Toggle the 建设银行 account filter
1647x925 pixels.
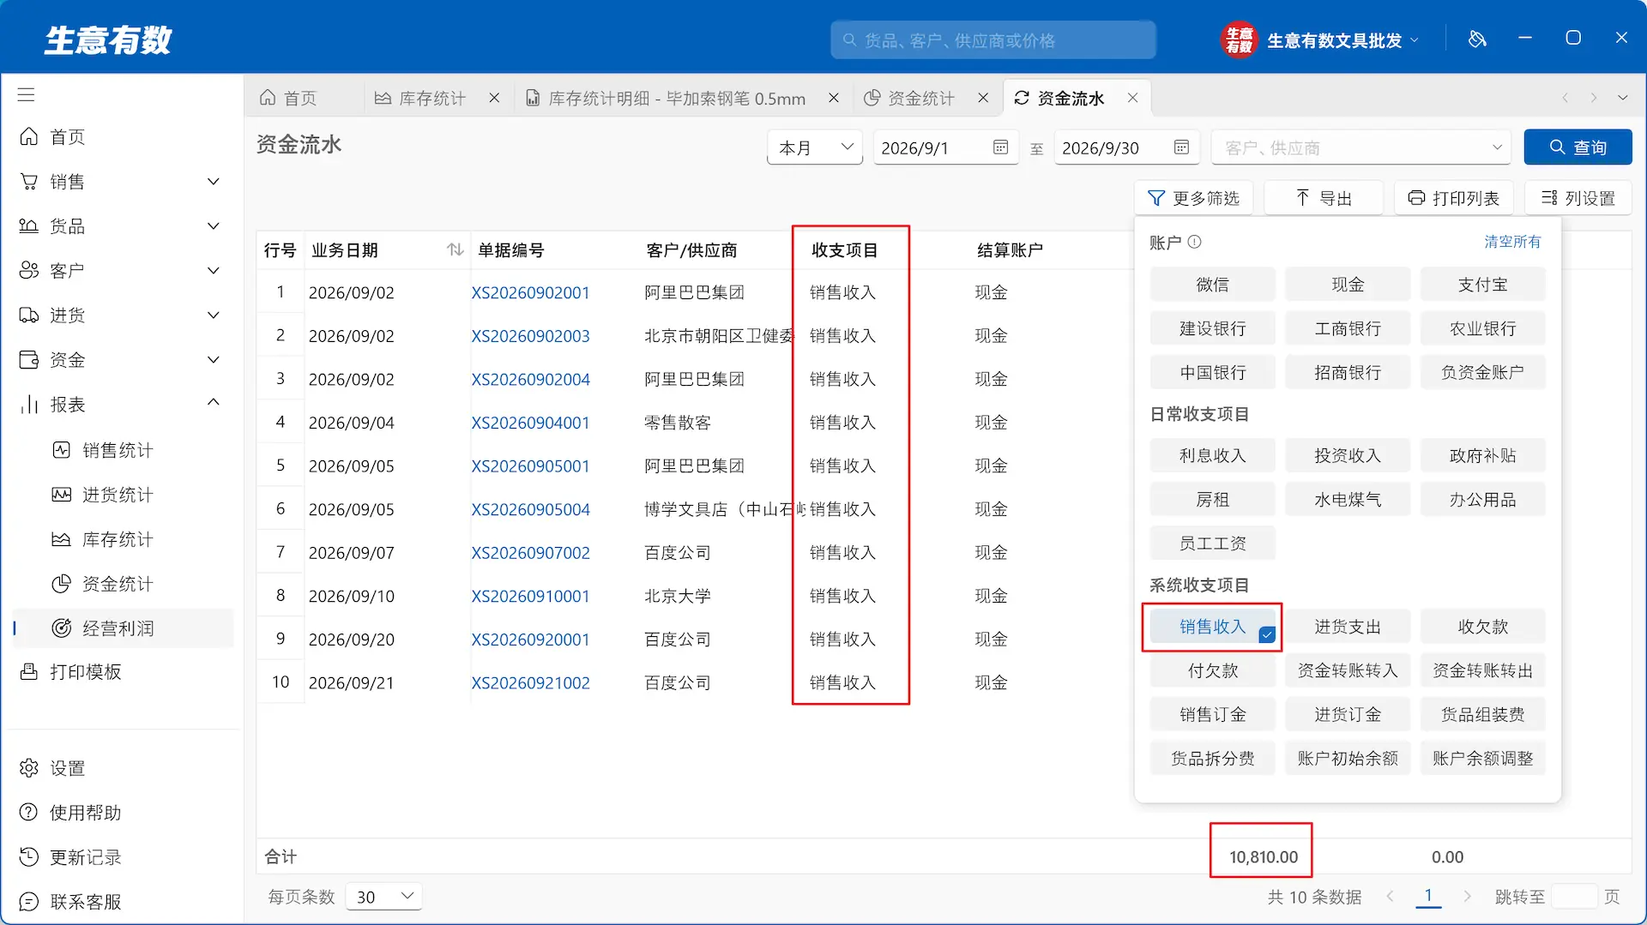pyautogui.click(x=1212, y=328)
